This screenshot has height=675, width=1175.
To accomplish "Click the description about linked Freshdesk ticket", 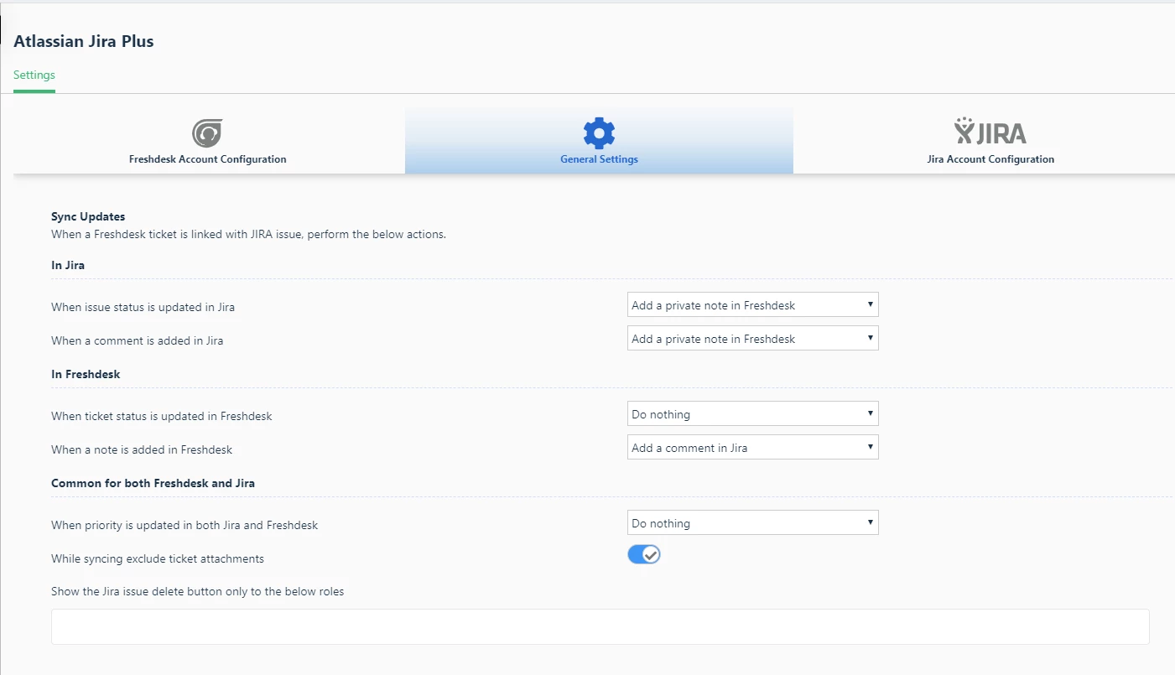I will tap(248, 234).
